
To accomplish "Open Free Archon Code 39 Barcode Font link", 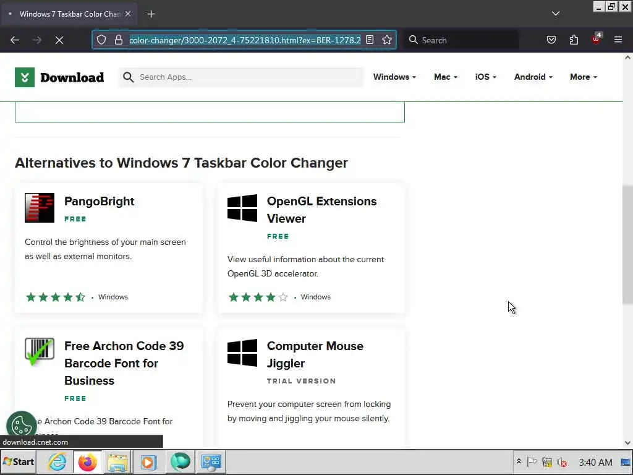I will point(124,363).
